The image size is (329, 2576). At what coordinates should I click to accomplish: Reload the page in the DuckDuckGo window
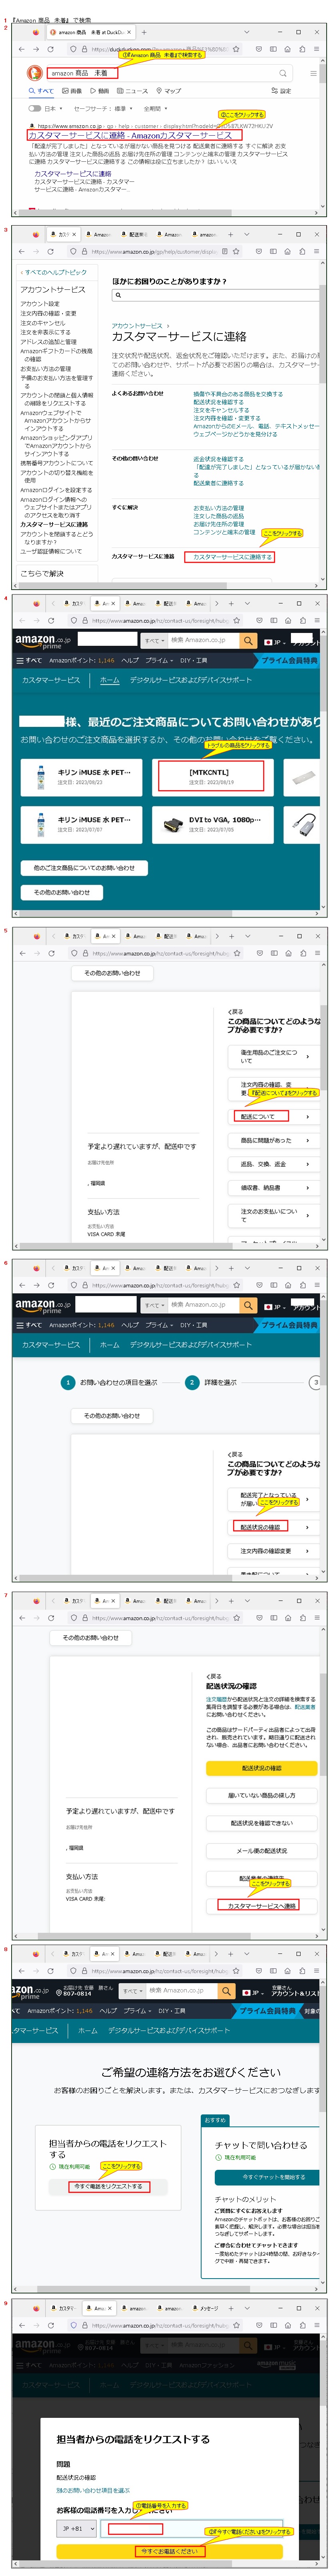tap(52, 49)
